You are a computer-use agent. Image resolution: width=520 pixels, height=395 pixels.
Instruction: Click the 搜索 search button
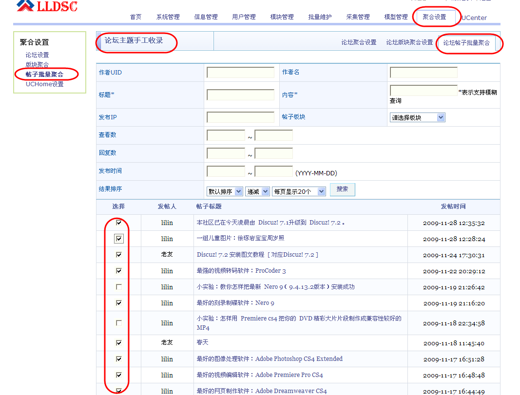click(342, 189)
